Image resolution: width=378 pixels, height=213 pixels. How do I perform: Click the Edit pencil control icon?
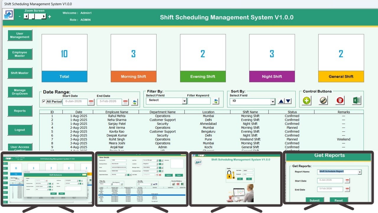pos(323,101)
